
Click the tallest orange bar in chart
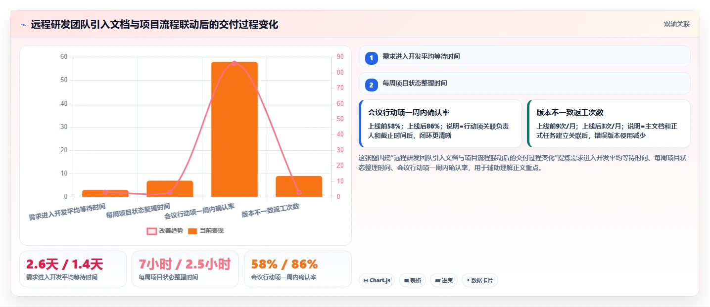tap(234, 130)
